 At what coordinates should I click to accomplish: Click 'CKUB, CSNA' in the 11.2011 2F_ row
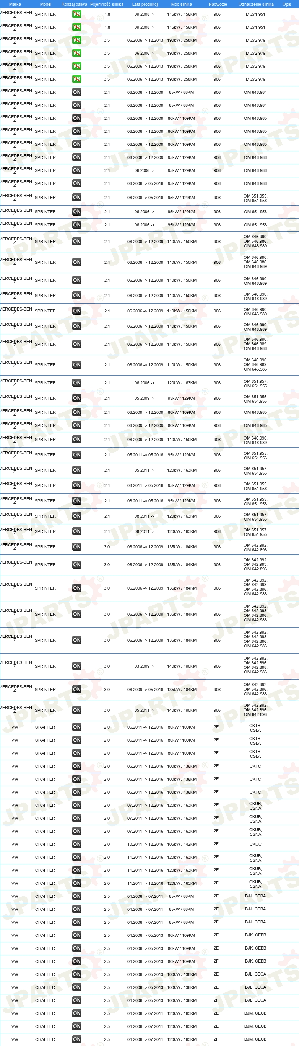coord(255,884)
